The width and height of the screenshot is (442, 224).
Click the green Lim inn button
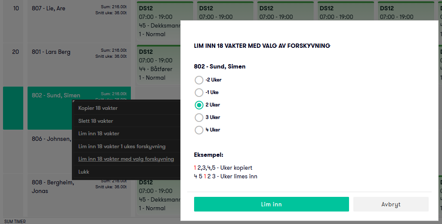271,204
